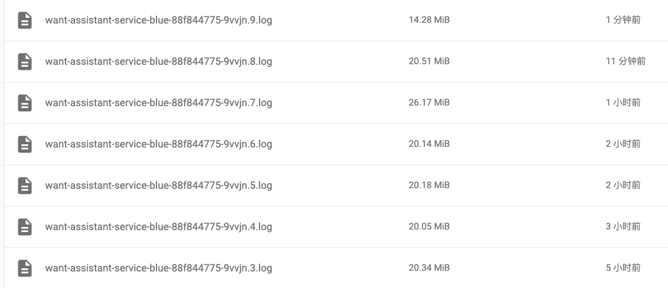668x288 pixels.
Task: Click the 5 小时前 modified time
Action: pos(623,268)
